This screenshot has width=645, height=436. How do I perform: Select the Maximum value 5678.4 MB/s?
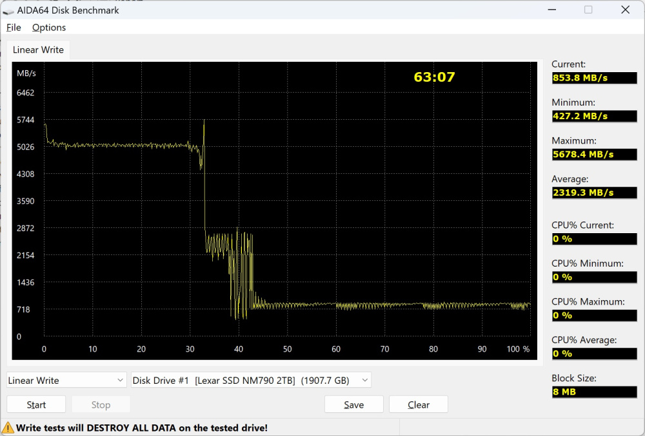click(595, 155)
